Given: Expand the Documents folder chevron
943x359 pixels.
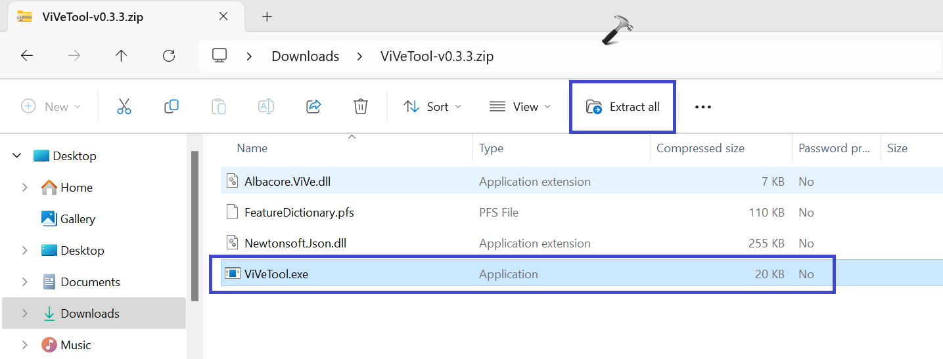Looking at the screenshot, I should [x=25, y=282].
